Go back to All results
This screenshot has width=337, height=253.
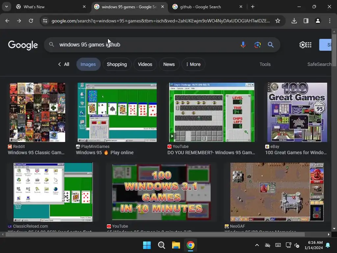(64, 64)
